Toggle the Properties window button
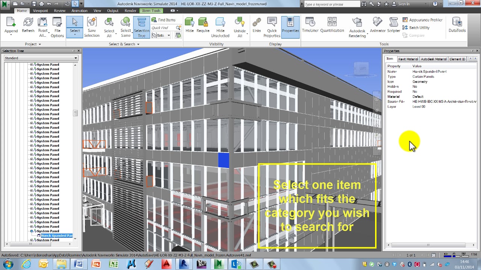The width and height of the screenshot is (481, 270). click(x=290, y=27)
